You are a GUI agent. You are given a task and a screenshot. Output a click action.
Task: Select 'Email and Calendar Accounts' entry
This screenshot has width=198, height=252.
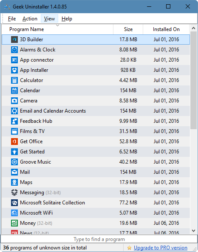53,111
